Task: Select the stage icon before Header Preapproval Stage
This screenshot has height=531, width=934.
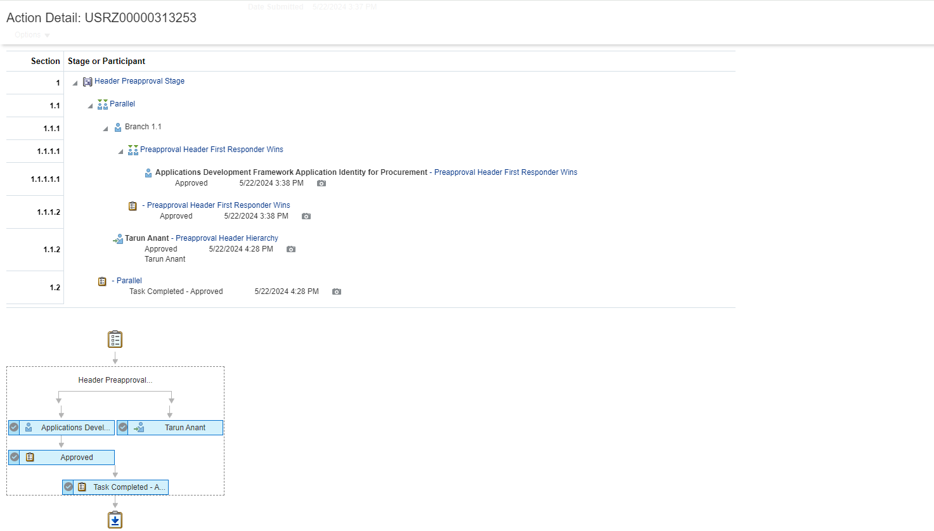Action: pyautogui.click(x=88, y=81)
